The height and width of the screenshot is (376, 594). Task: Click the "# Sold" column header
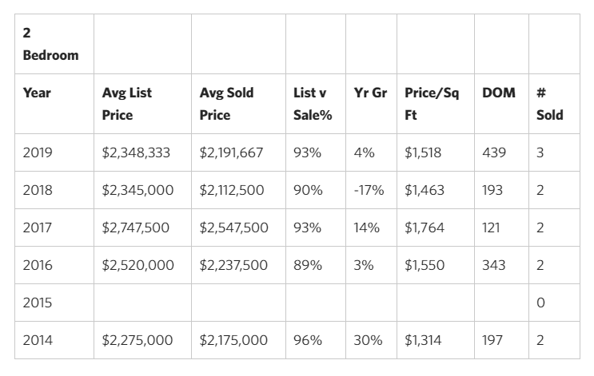(549, 104)
